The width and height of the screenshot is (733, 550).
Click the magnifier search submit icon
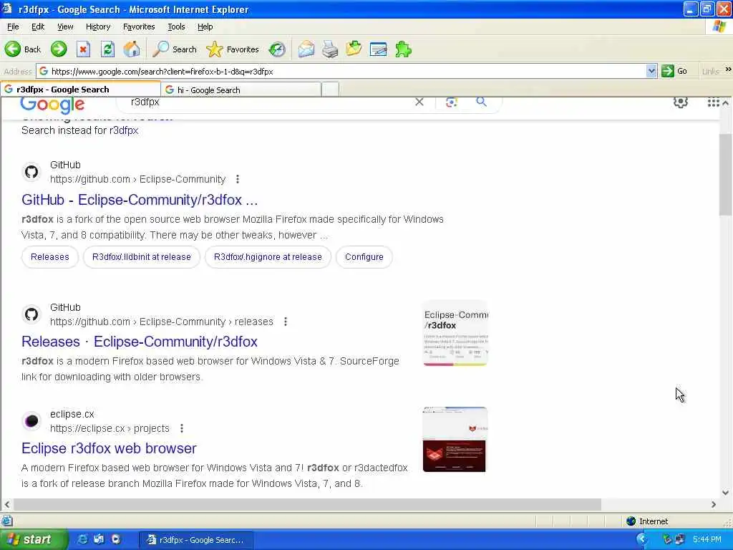(x=482, y=102)
